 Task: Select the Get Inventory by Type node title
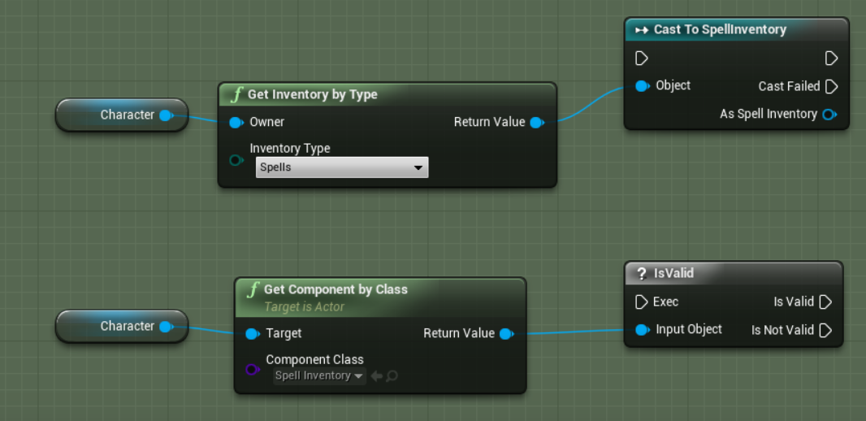pos(312,95)
